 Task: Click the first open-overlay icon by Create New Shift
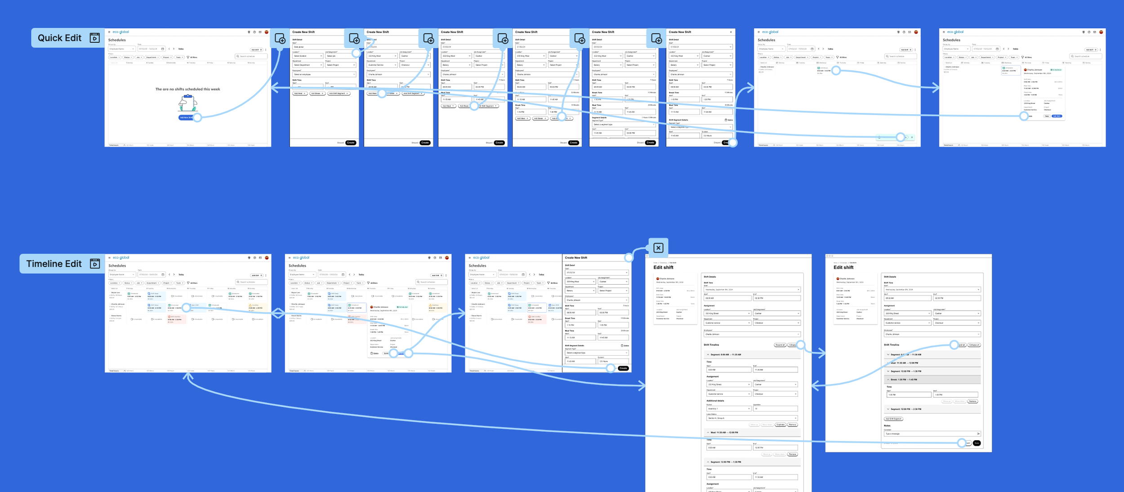pyautogui.click(x=280, y=39)
